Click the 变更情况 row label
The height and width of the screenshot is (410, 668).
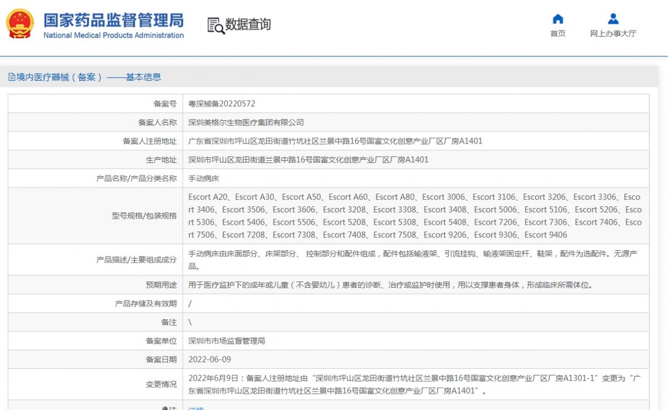click(161, 384)
